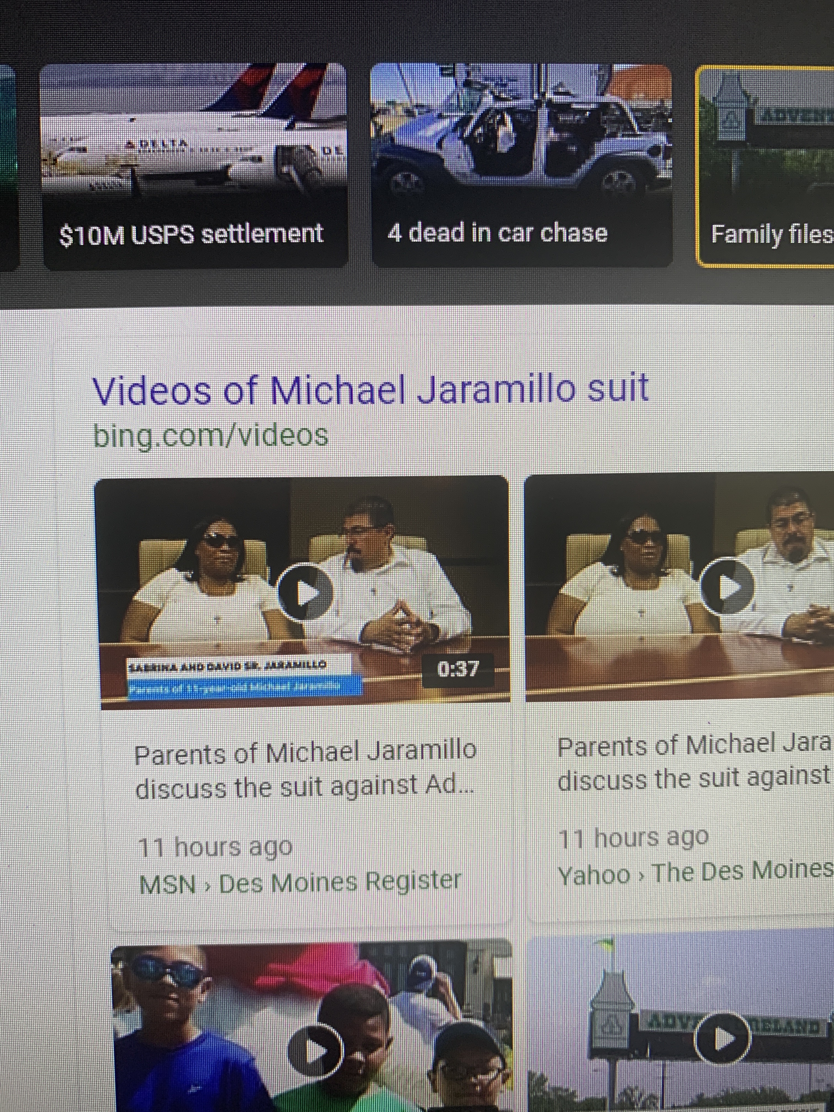Select the Family files news card
834x1112 pixels.
point(765,166)
